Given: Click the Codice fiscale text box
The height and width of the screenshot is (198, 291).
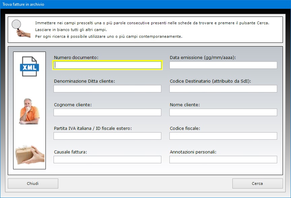Looking at the screenshot, I should [x=223, y=136].
